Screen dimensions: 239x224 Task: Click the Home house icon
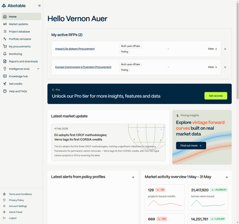(x=5, y=17)
